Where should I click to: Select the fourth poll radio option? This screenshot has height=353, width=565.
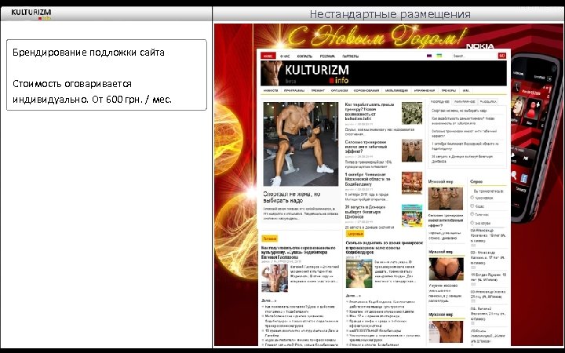[x=472, y=223]
